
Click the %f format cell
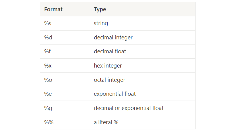click(65, 52)
